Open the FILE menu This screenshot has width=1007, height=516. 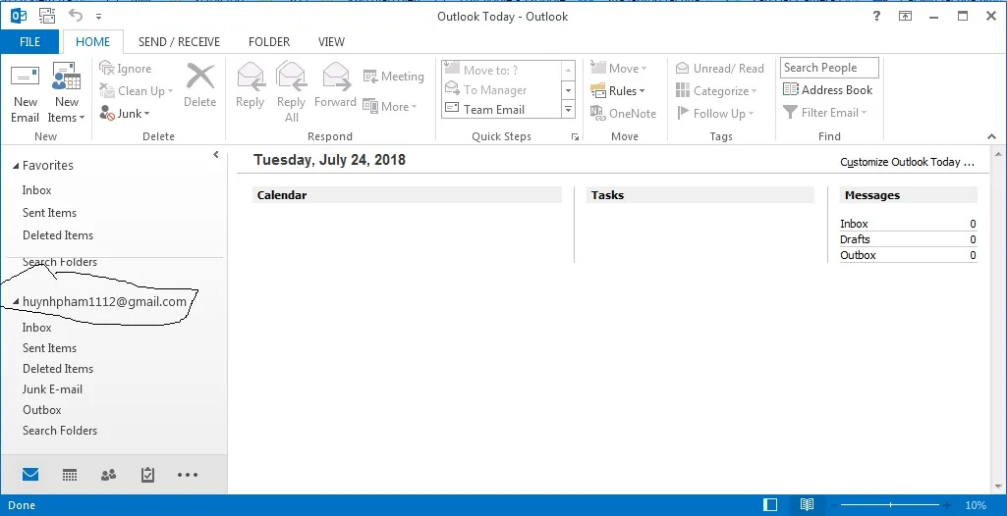point(29,42)
